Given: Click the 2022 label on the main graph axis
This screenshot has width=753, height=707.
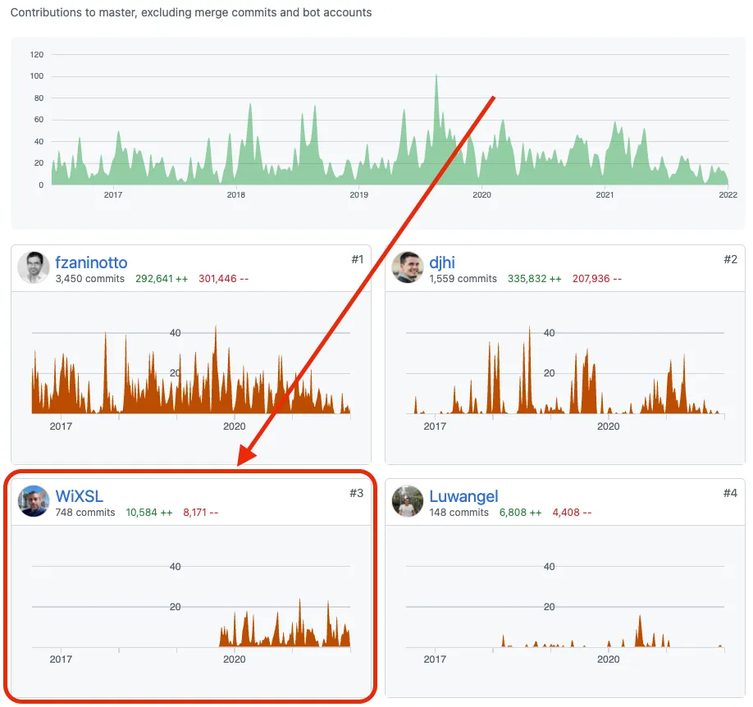Looking at the screenshot, I should pos(728,194).
